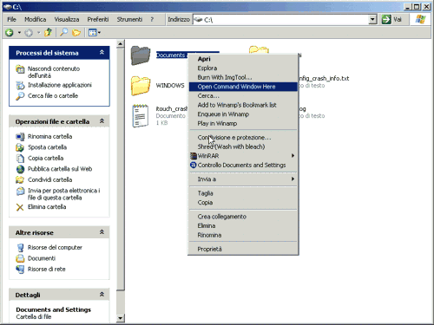Expand the WinRAR submenu arrow
The image size is (434, 325).
point(293,156)
